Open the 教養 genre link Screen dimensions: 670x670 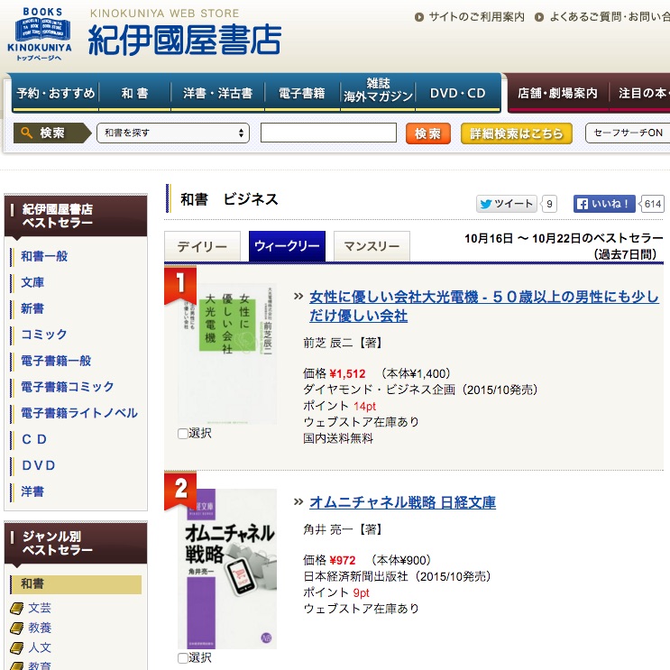click(40, 628)
